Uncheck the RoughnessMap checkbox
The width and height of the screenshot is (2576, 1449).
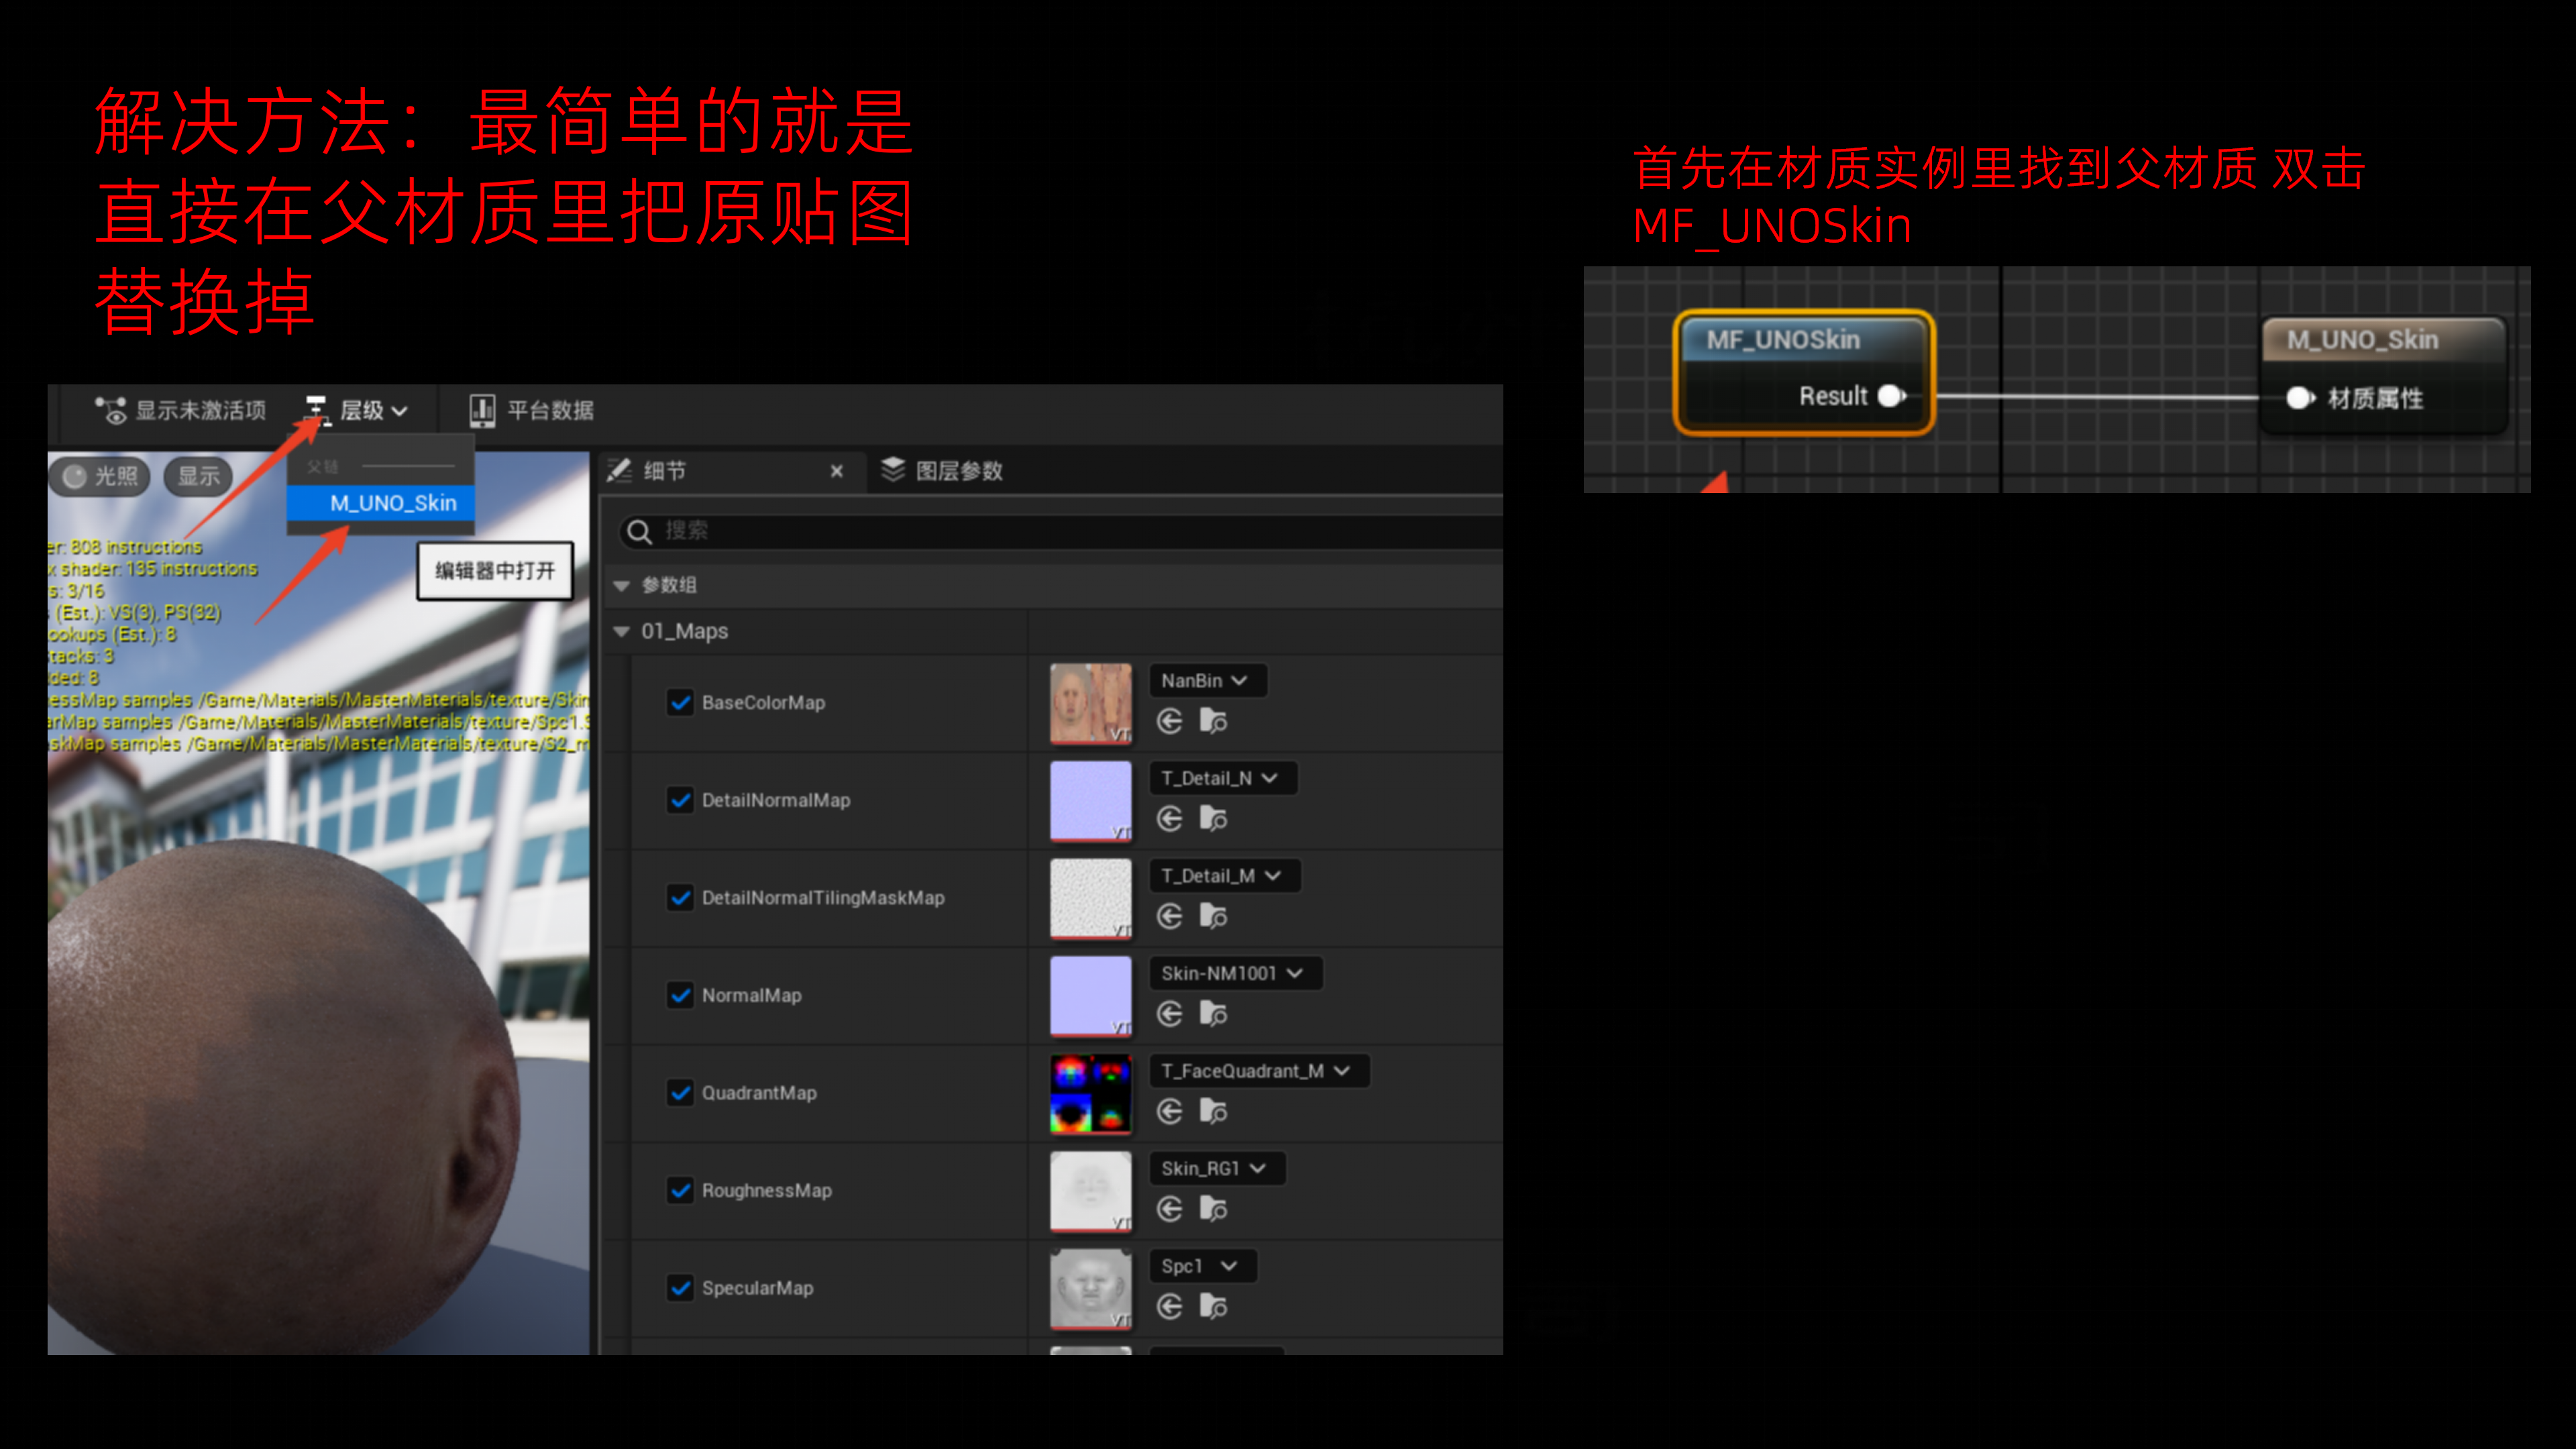[680, 1190]
